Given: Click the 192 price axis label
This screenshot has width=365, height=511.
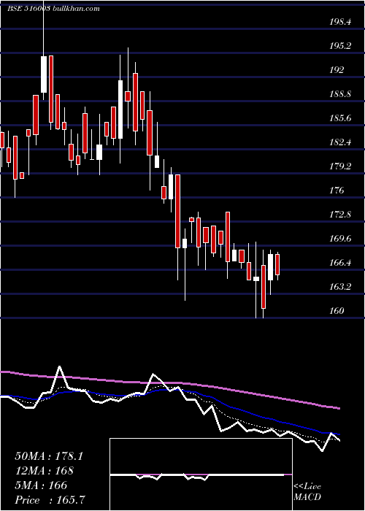Looking at the screenshot, I should tap(337, 70).
